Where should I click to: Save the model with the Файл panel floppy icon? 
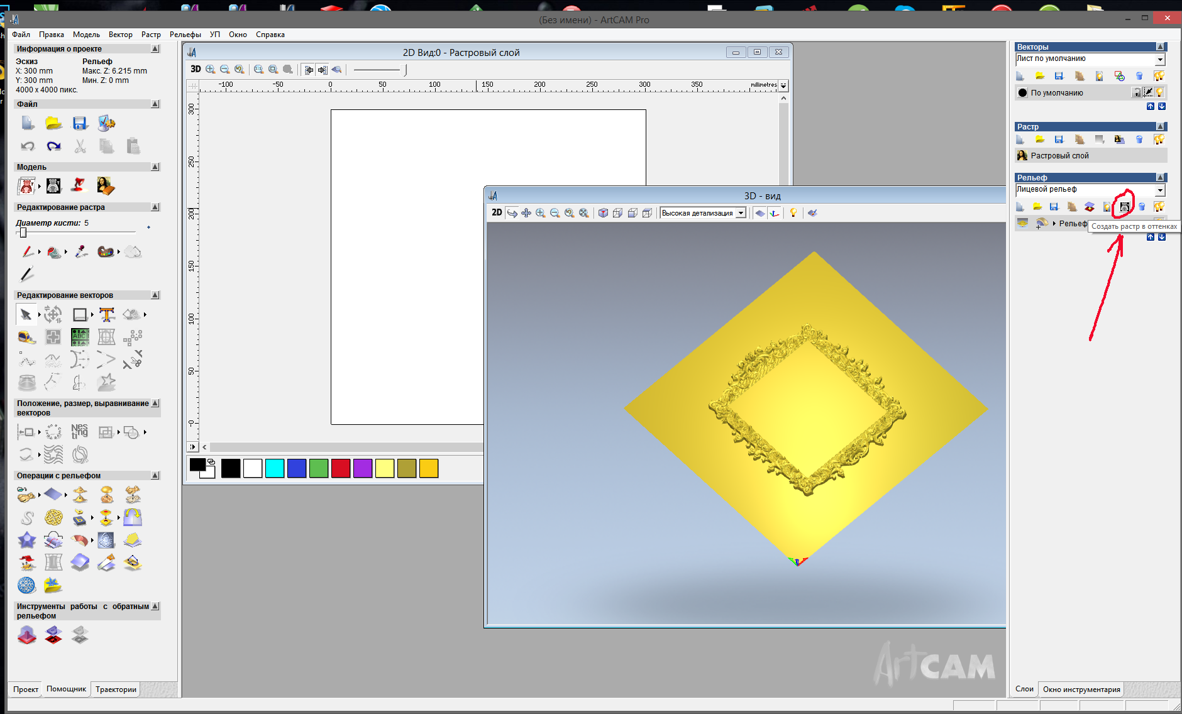[x=80, y=123]
